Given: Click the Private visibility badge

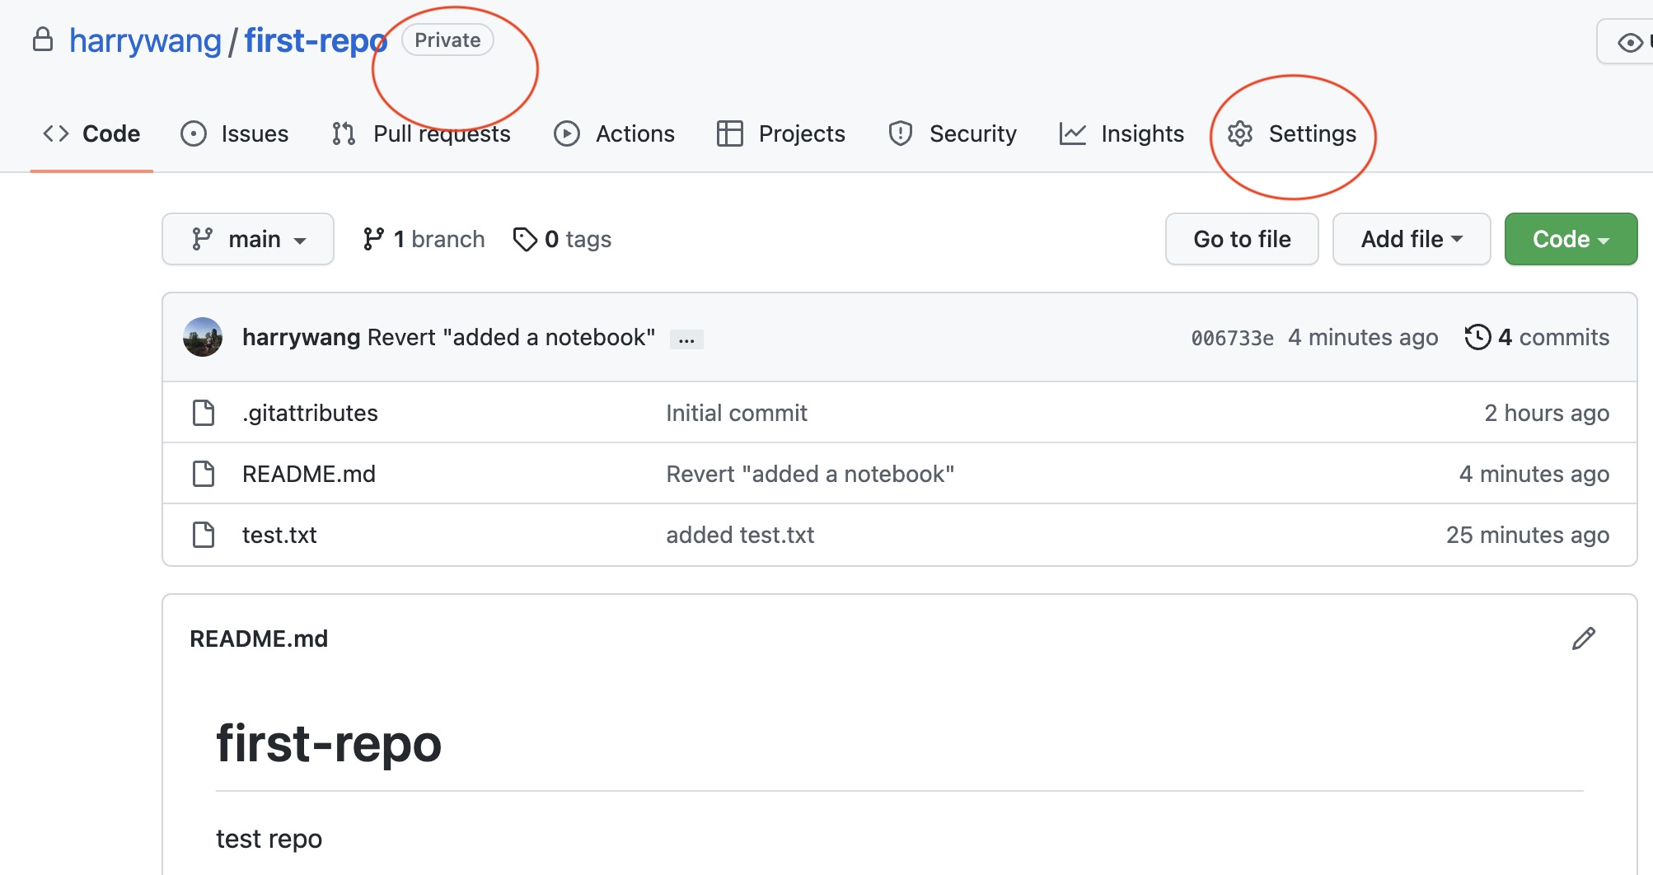Looking at the screenshot, I should pos(447,40).
